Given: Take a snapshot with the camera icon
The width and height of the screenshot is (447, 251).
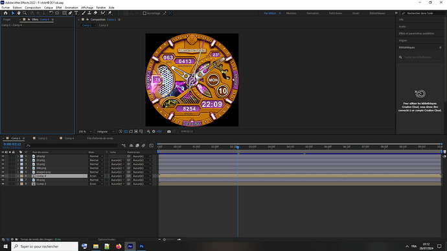Looking at the screenshot, I should pyautogui.click(x=169, y=131).
